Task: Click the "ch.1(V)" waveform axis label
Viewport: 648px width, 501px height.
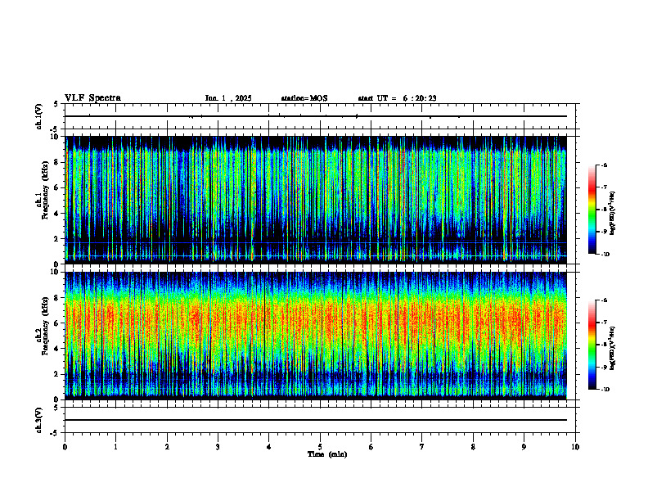Action: tap(39, 116)
